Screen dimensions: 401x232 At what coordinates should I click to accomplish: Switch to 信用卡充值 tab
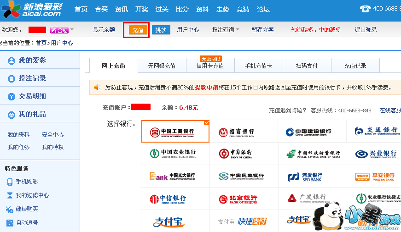pos(210,66)
